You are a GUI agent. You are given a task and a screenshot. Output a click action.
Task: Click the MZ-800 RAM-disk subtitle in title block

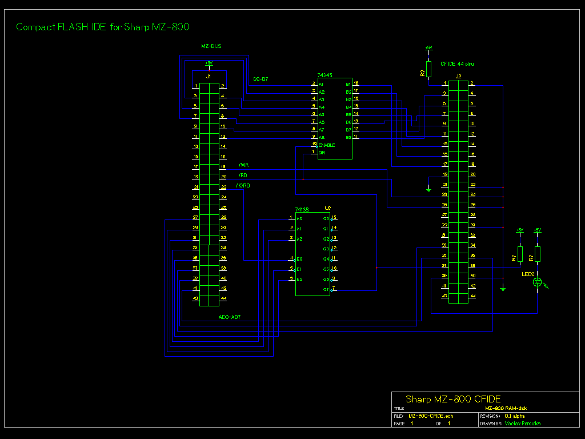506,408
